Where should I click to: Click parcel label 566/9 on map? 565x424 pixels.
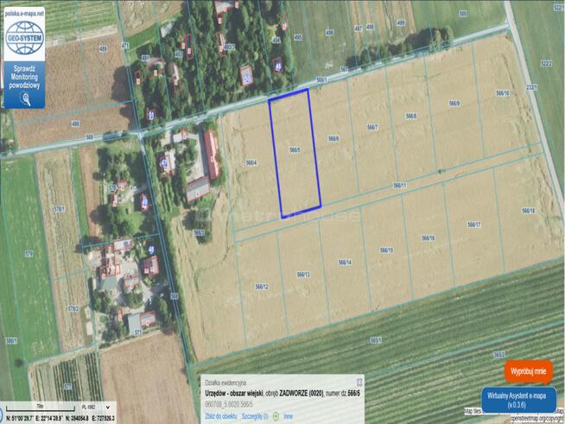click(x=454, y=104)
